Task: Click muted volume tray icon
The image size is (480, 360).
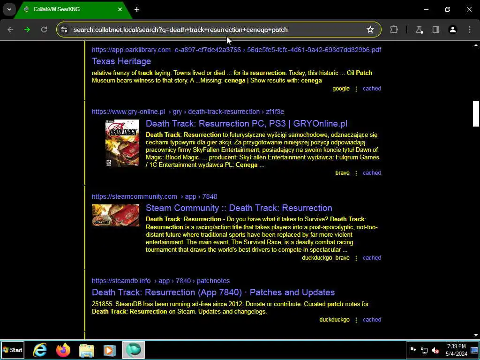Action: click(x=435, y=350)
